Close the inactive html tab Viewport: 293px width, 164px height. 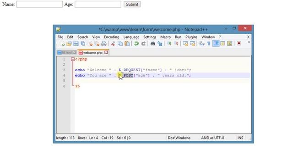(x=74, y=52)
